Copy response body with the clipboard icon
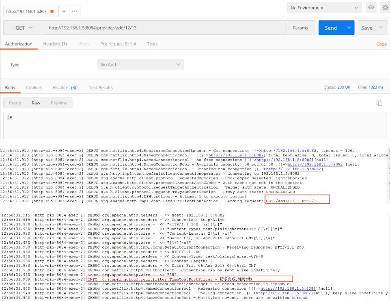This screenshot has height=301, width=390. coord(379,103)
